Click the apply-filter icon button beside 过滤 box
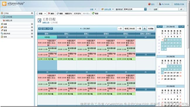 tap(181, 9)
